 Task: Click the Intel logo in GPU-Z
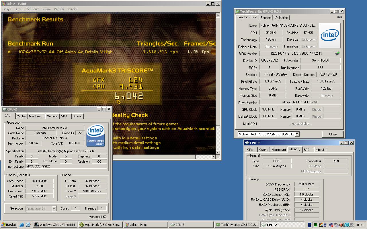pyautogui.click(x=330, y=35)
